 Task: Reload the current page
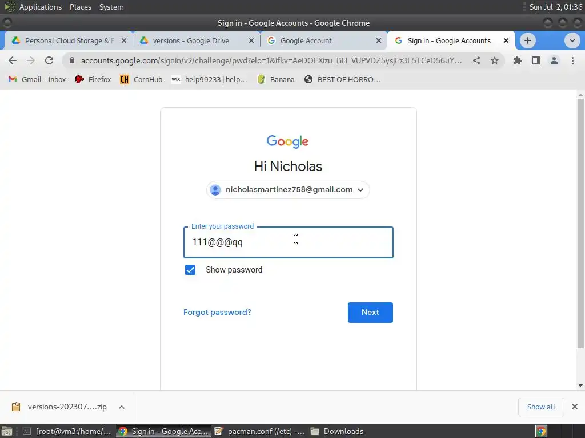49,60
